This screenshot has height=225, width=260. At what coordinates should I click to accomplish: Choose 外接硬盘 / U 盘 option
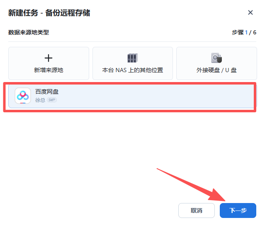(x=216, y=63)
